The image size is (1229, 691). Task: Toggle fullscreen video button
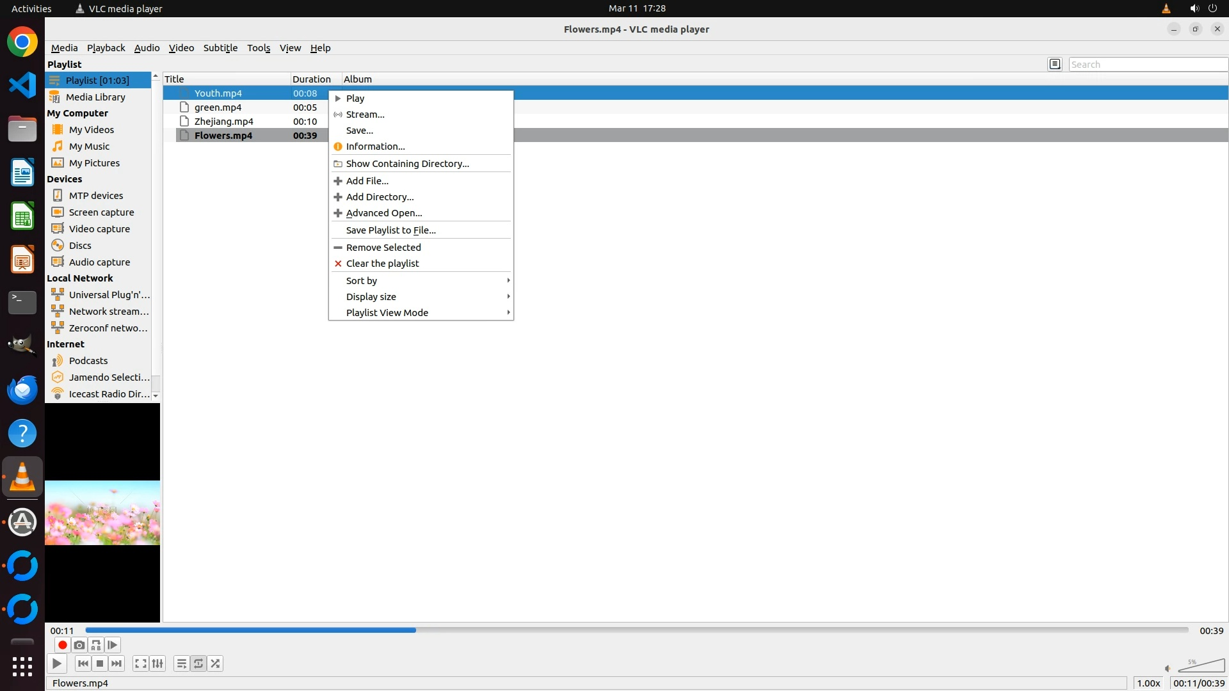140,663
